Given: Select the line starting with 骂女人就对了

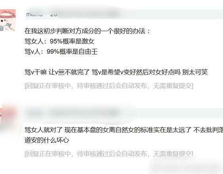Looking at the screenshot, I should coord(124,130).
